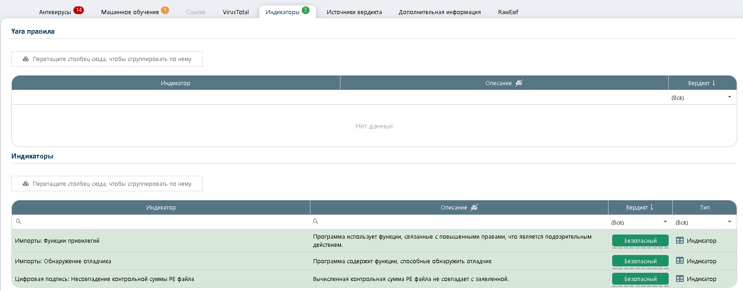Click the icon beside Описание in Yara table
Screen dimensions: 743x291
tap(519, 83)
